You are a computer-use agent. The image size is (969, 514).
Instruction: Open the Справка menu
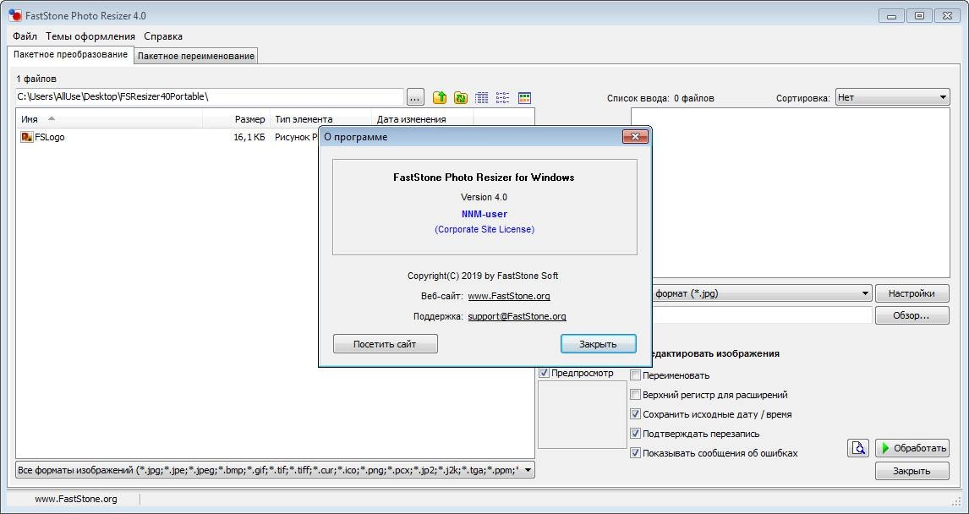click(163, 36)
